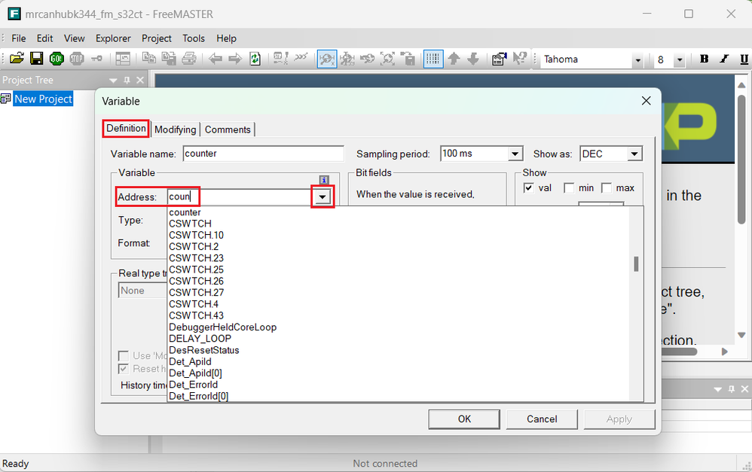Click the context help pointer icon
The height and width of the screenshot is (472, 752).
pos(519,59)
